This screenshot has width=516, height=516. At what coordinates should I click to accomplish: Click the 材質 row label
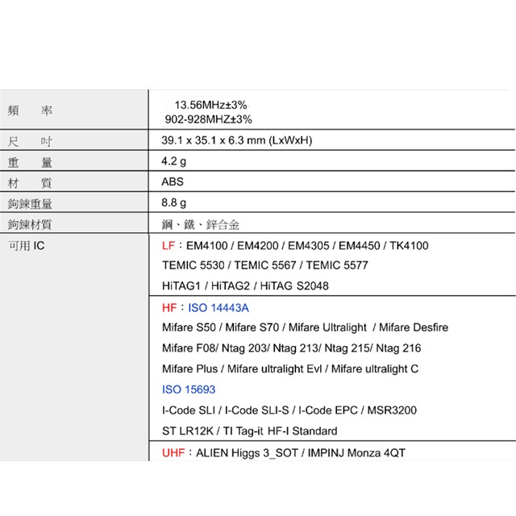click(30, 183)
